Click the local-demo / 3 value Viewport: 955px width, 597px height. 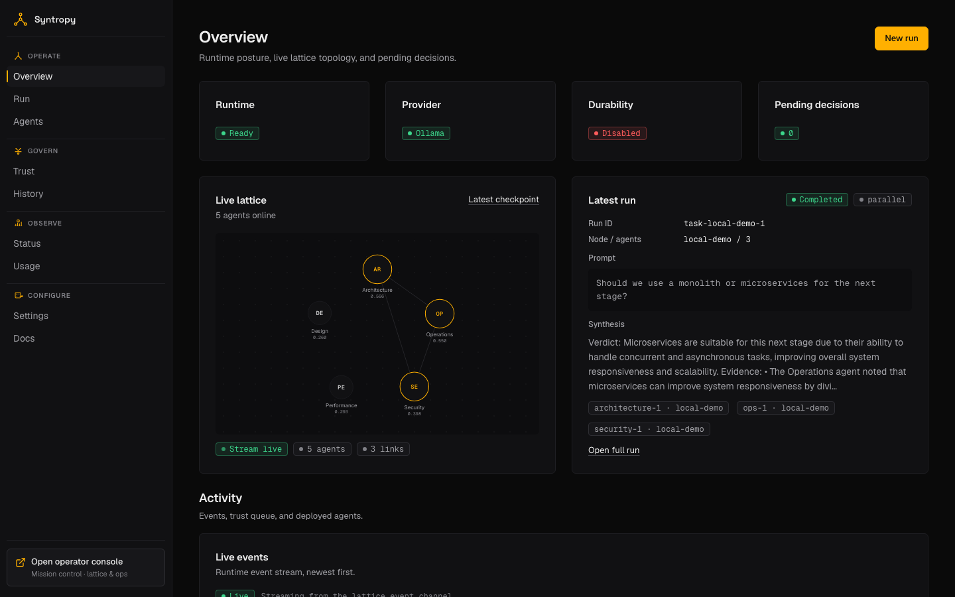point(717,239)
